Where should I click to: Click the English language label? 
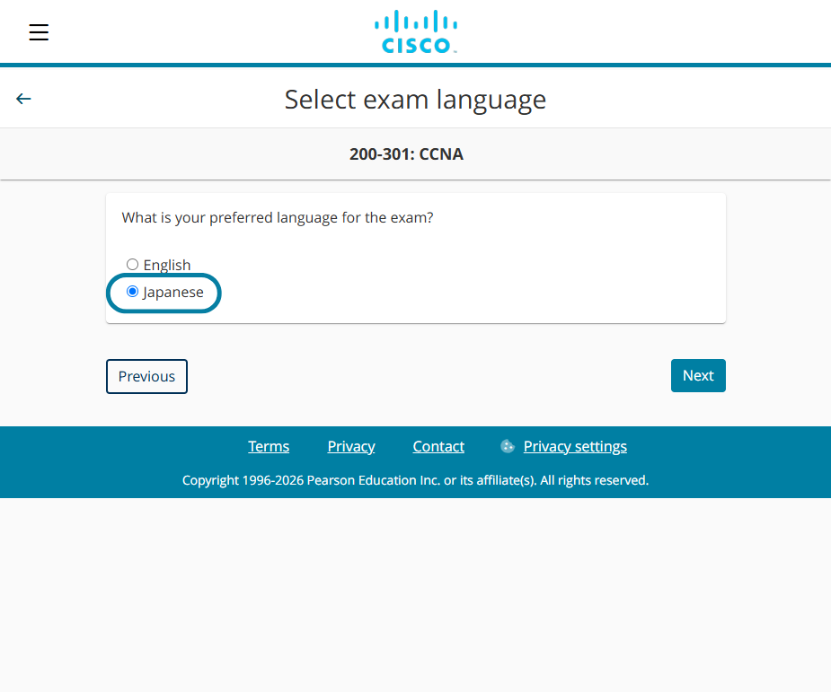tap(167, 265)
